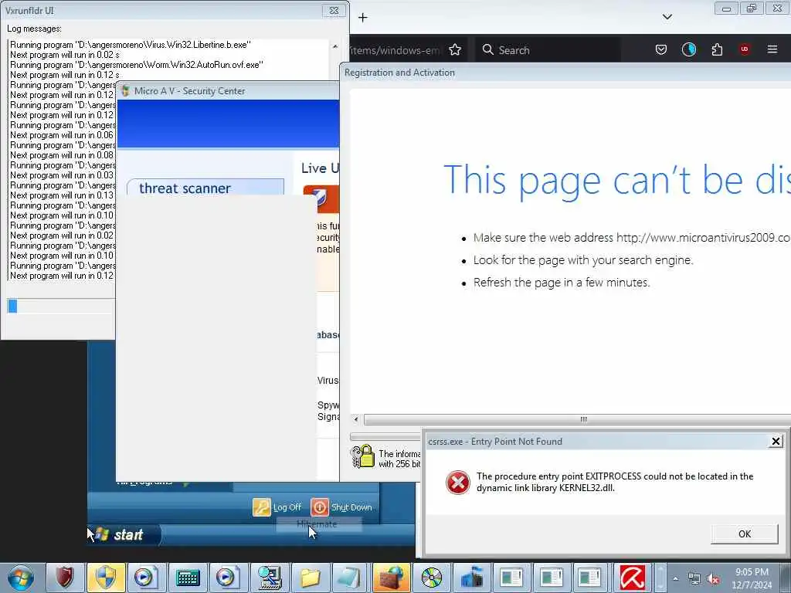Image resolution: width=791 pixels, height=593 pixels.
Task: Select the threat scanner tab
Action: pyautogui.click(x=205, y=188)
